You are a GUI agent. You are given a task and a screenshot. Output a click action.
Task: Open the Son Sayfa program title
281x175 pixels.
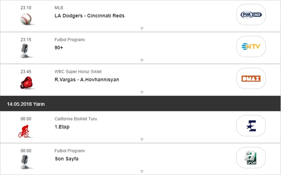(66, 159)
